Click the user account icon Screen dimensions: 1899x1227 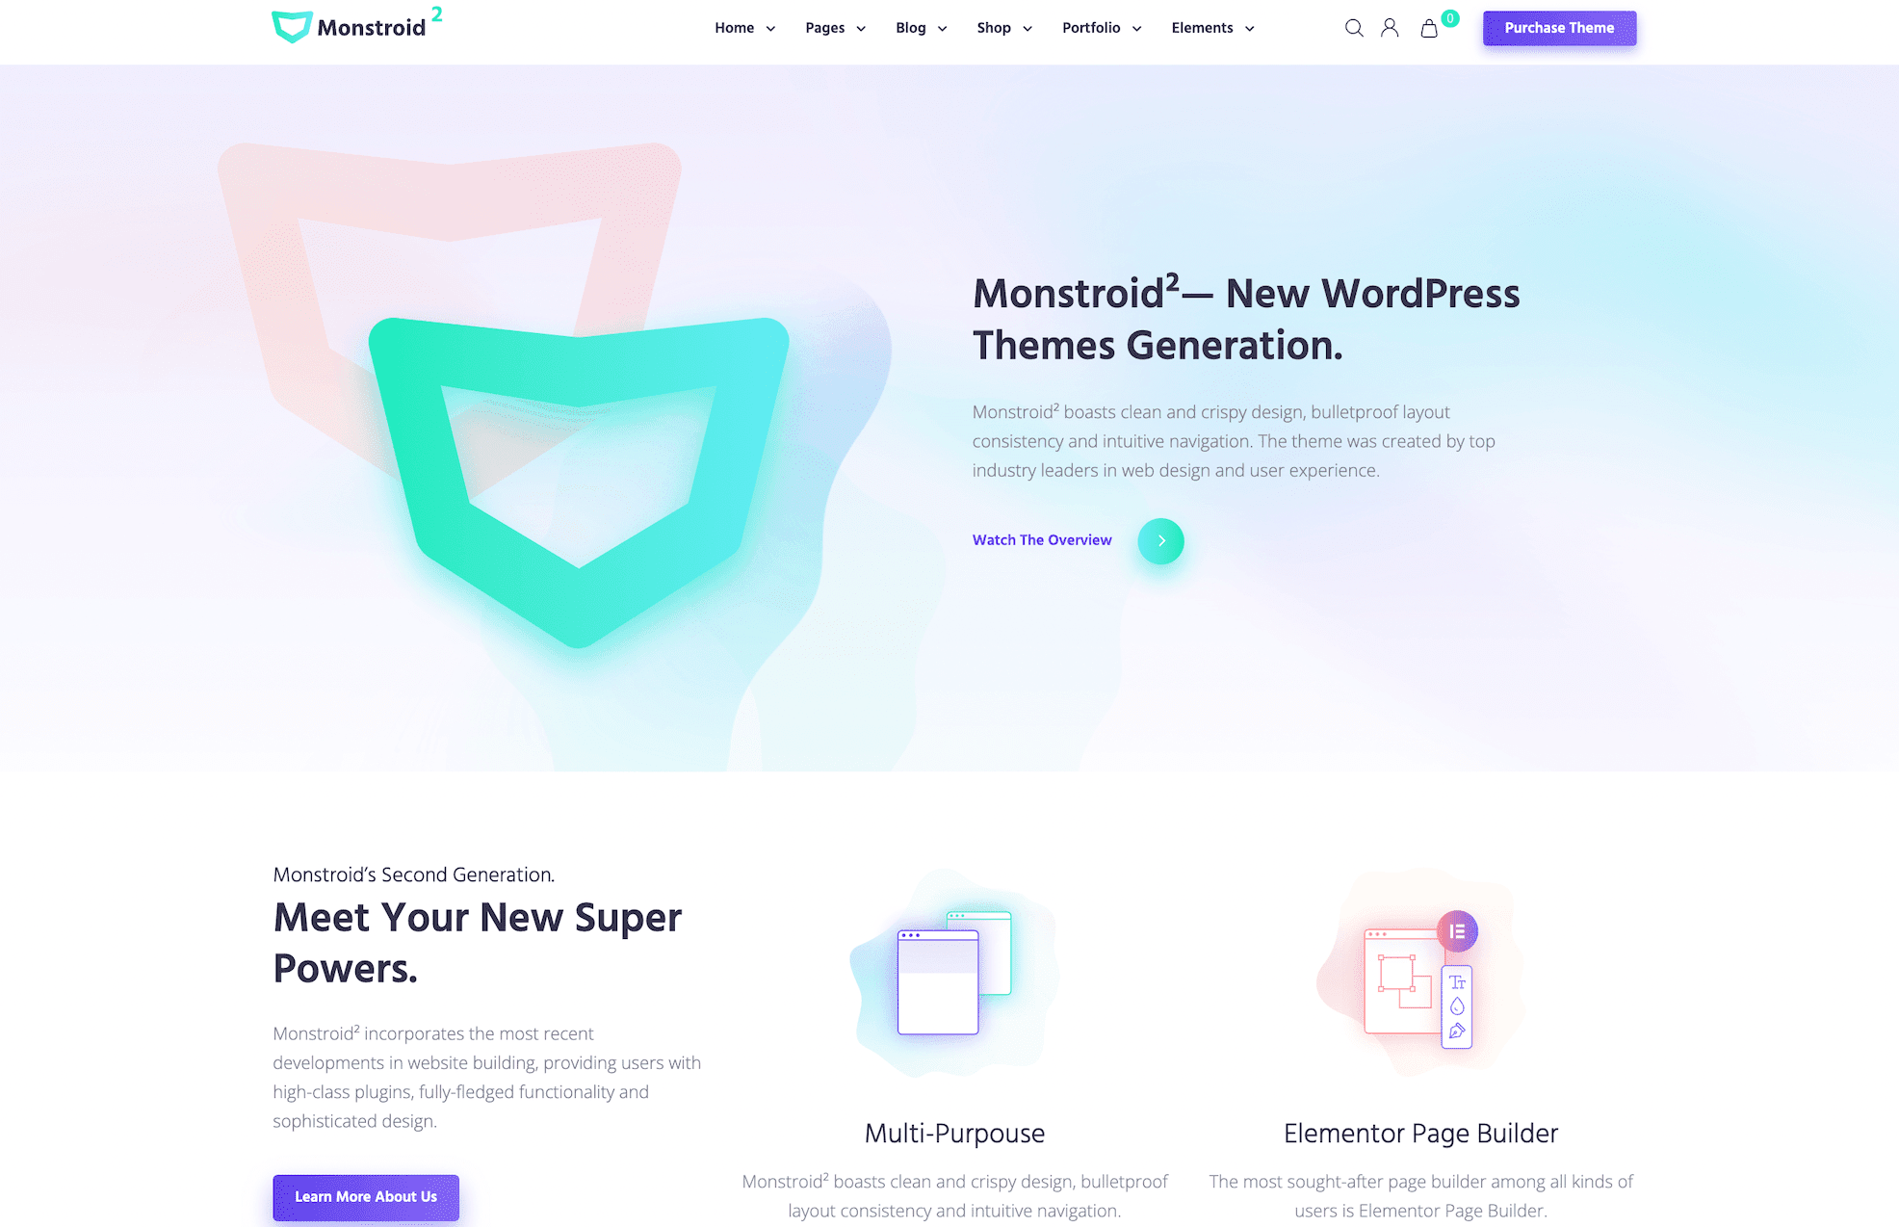pos(1390,28)
